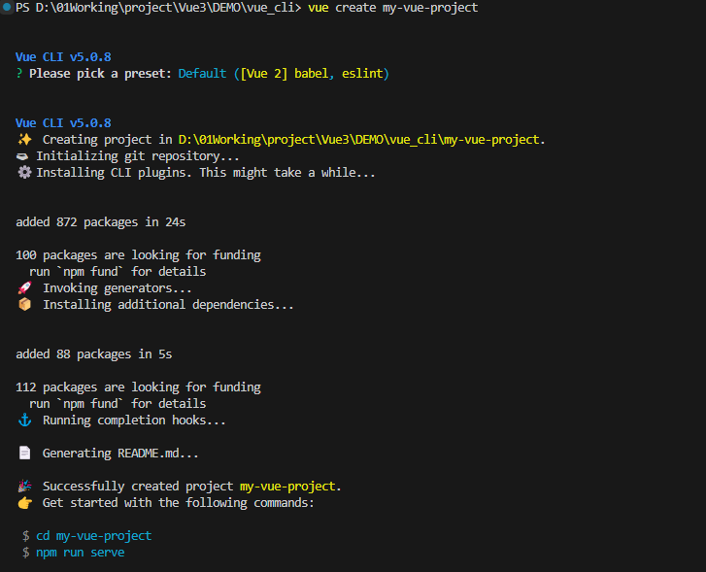Screen dimensions: 706x572
Task: Click the '112 packages are looking for funding' line
Action: click(138, 387)
